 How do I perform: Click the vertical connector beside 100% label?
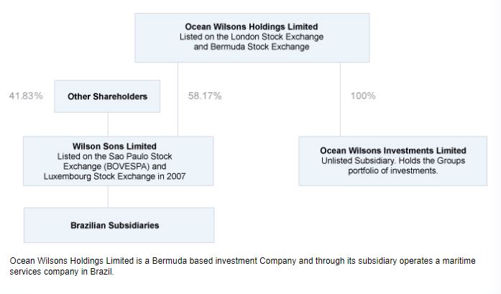(x=340, y=99)
